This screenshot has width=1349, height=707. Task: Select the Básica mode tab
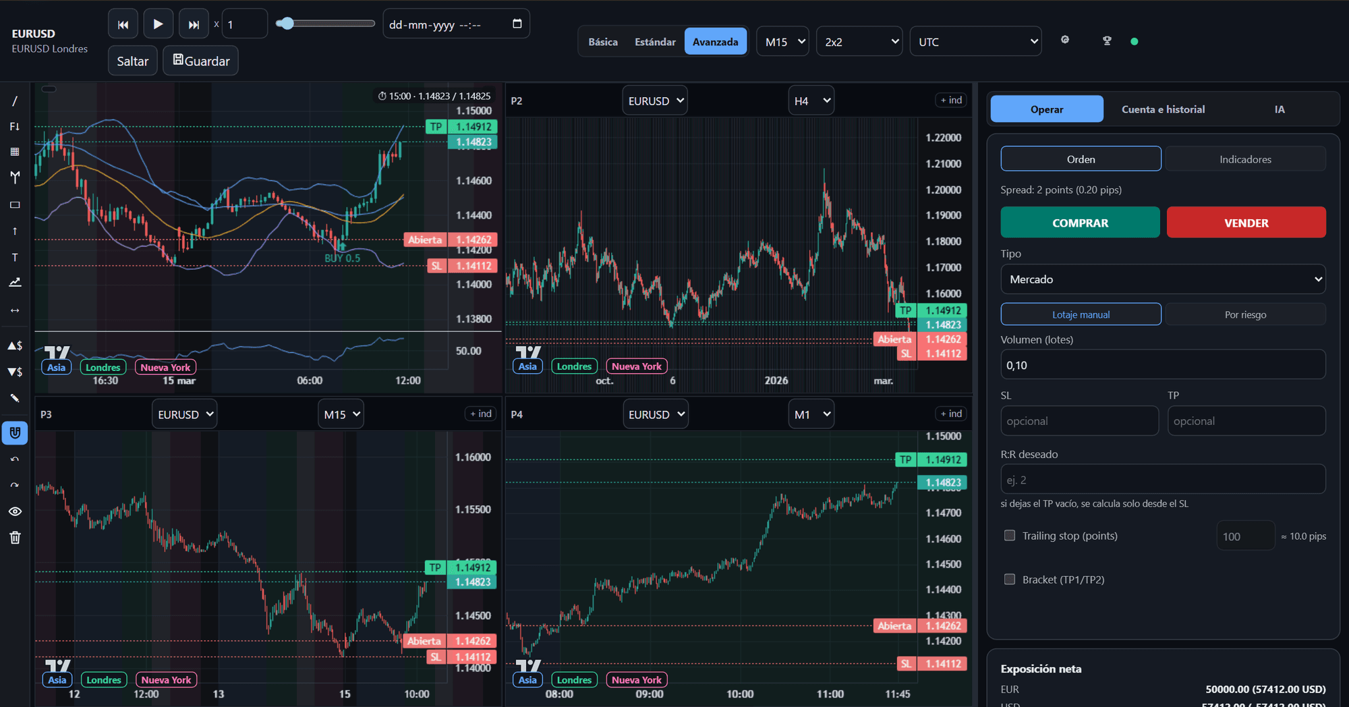(x=603, y=42)
